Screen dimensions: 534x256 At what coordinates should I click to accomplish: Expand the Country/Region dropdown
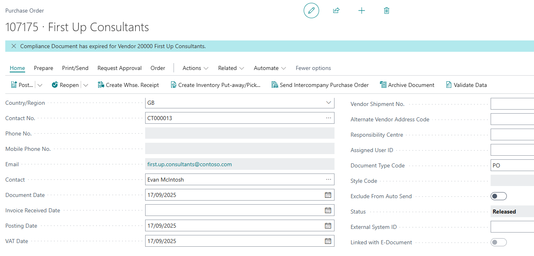click(x=328, y=103)
